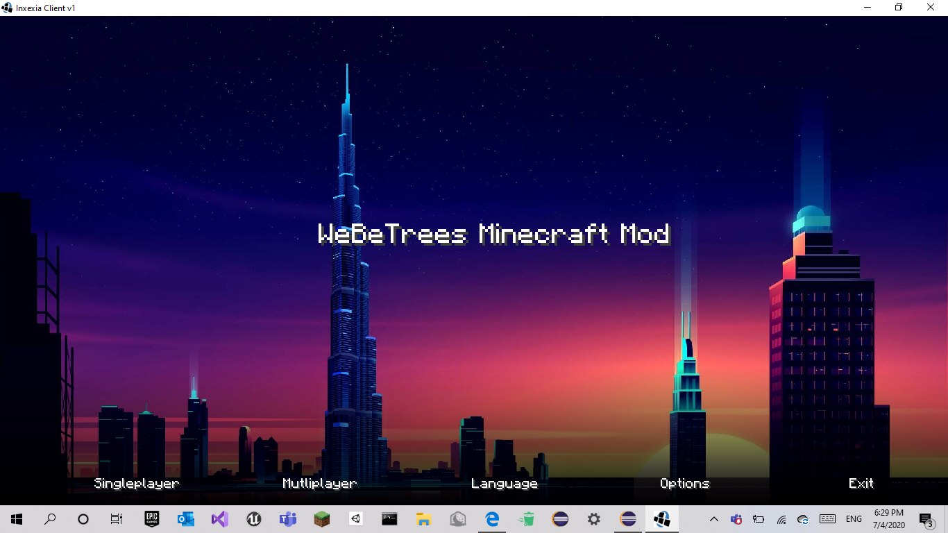The height and width of the screenshot is (533, 948).
Task: Expand the hidden system tray icons
Action: click(713, 519)
